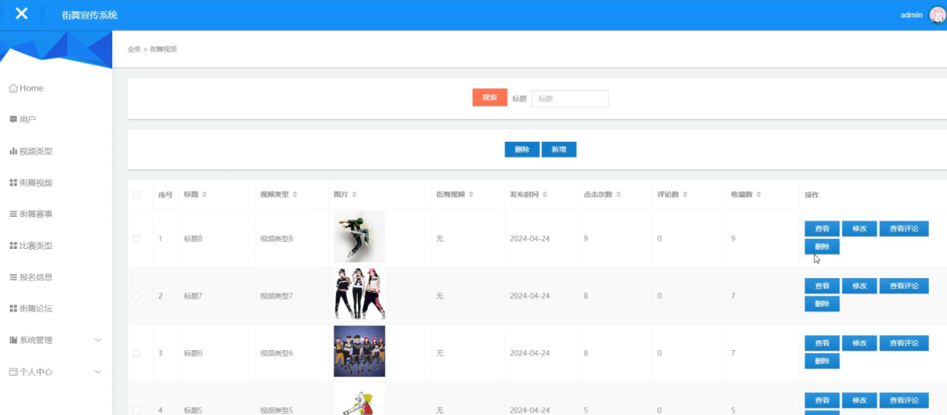Sort by 标题 column arrows
This screenshot has height=415, width=947.
pyautogui.click(x=205, y=195)
